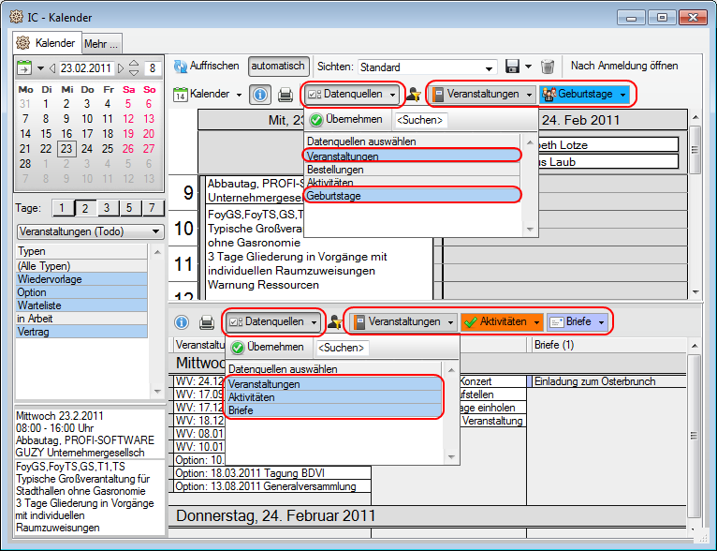Click the printer icon in upper toolbar

(x=285, y=95)
